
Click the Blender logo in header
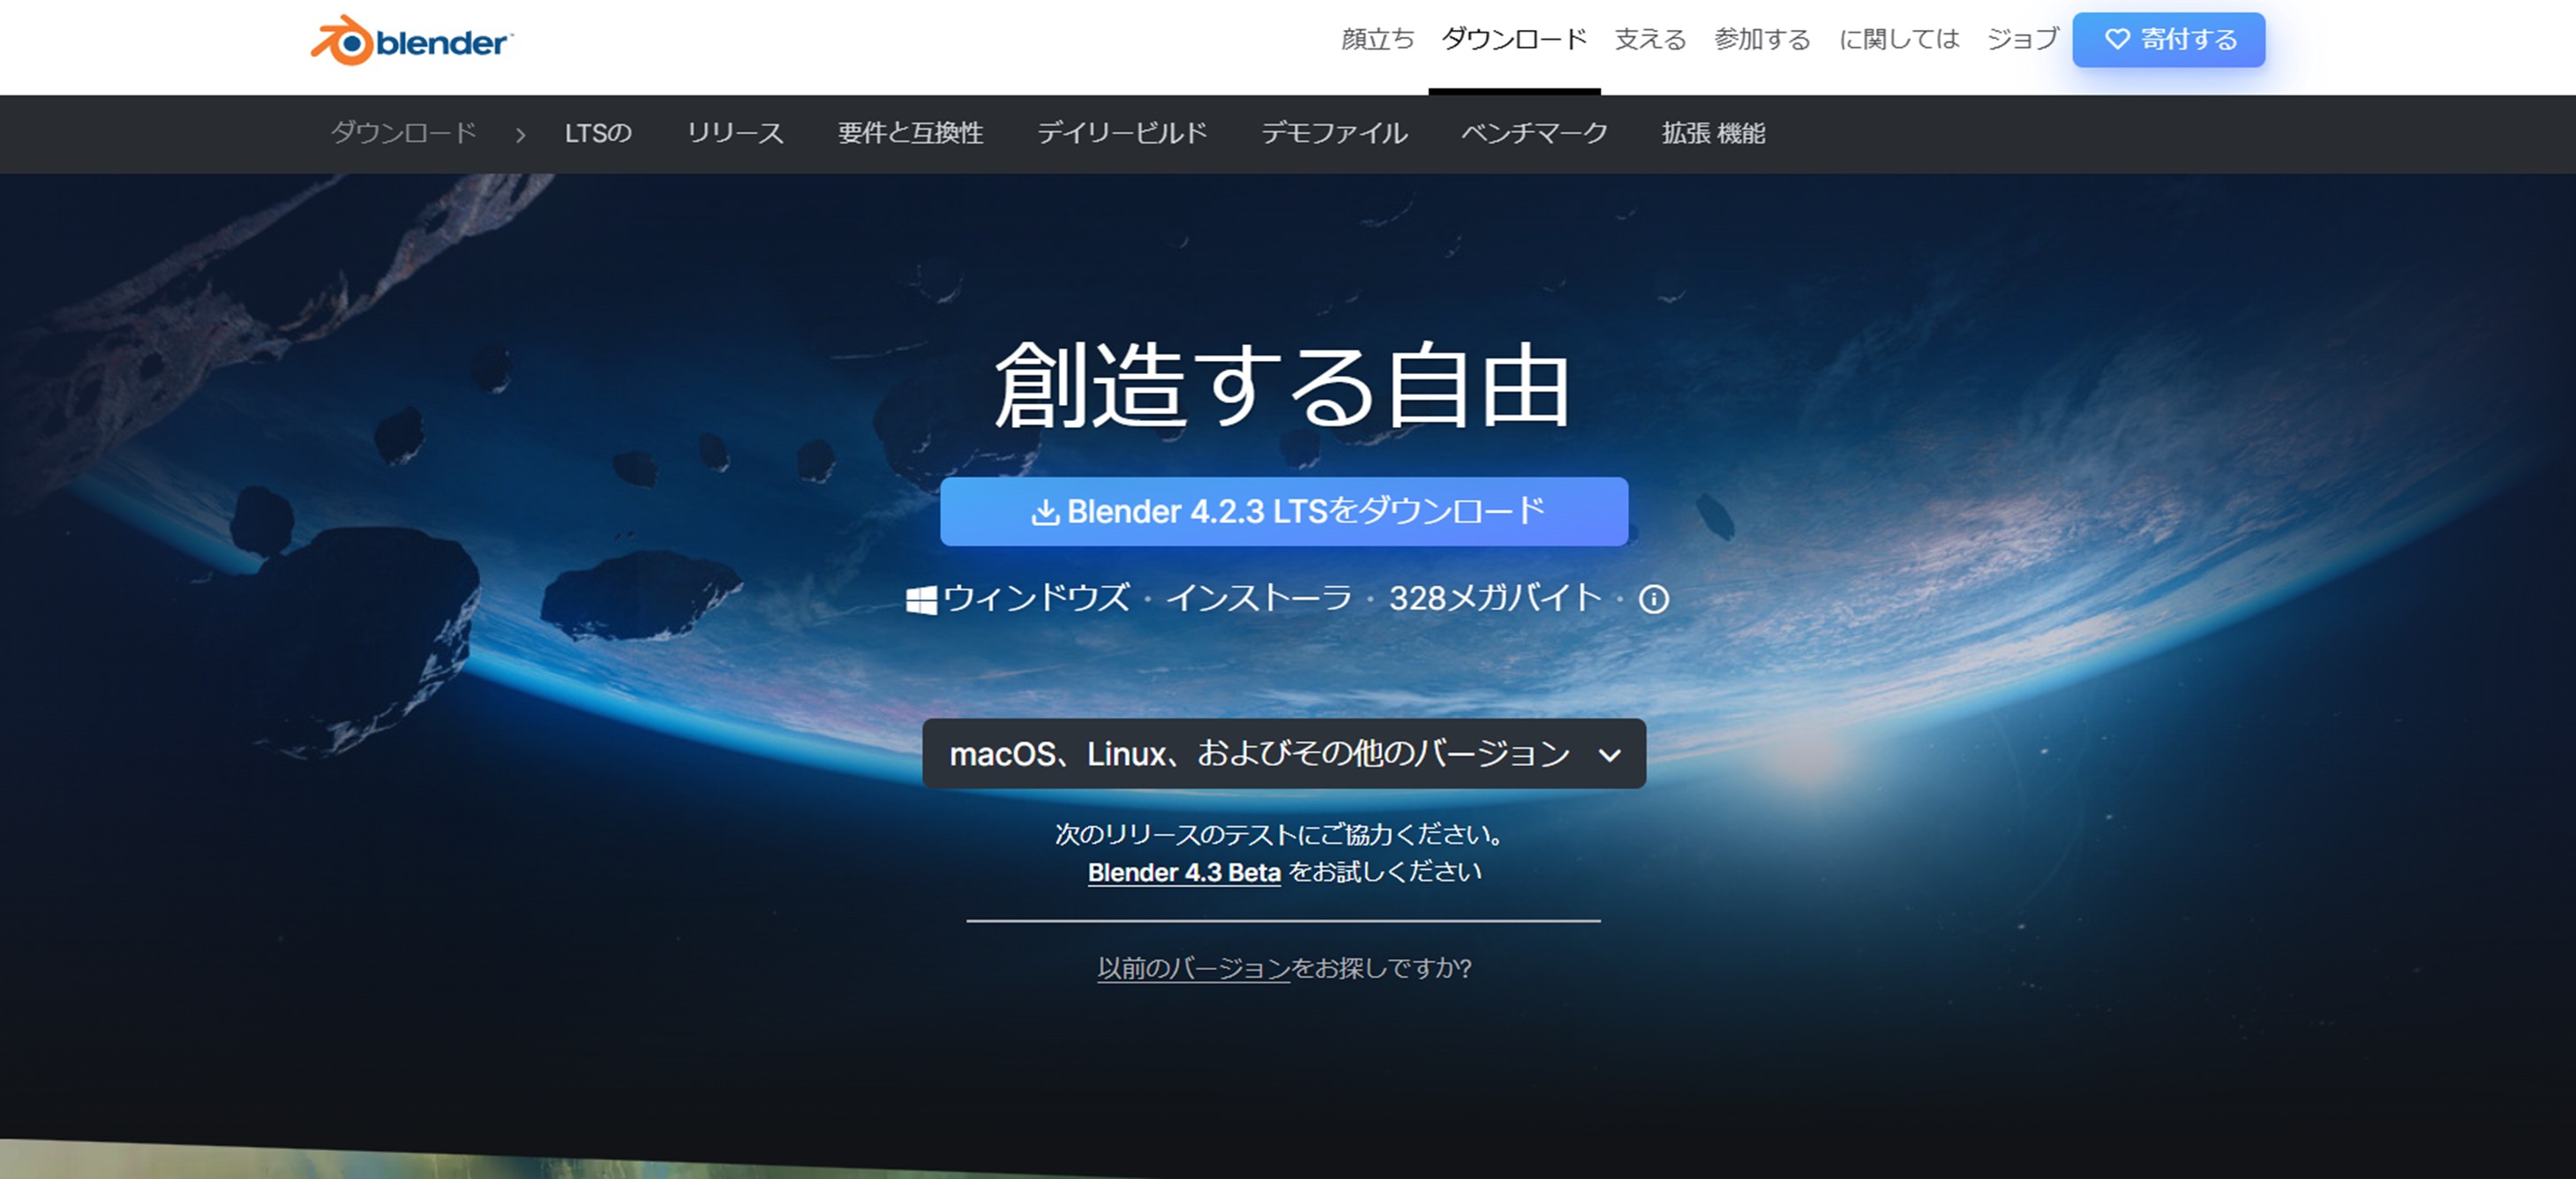[411, 41]
